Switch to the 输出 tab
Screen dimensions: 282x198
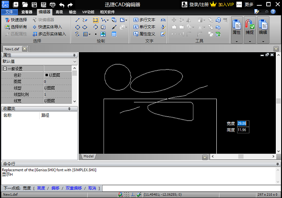point(72,12)
